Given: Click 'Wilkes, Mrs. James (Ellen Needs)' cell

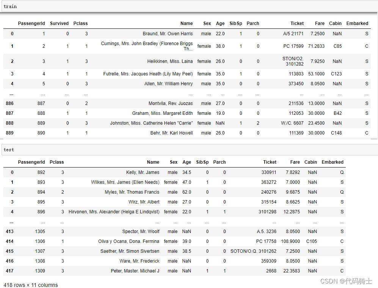Looking at the screenshot, I should pyautogui.click(x=125, y=182).
